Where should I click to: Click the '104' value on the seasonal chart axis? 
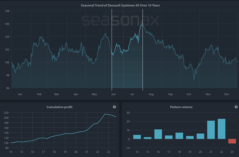[7, 37]
